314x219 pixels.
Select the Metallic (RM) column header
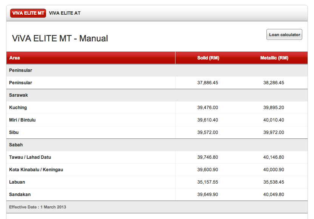[274, 58]
